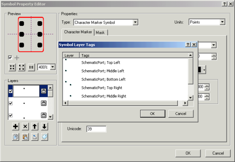This screenshot has width=235, height=162.
Task: Click the Unicode input field
Action: pyautogui.click(x=96, y=129)
